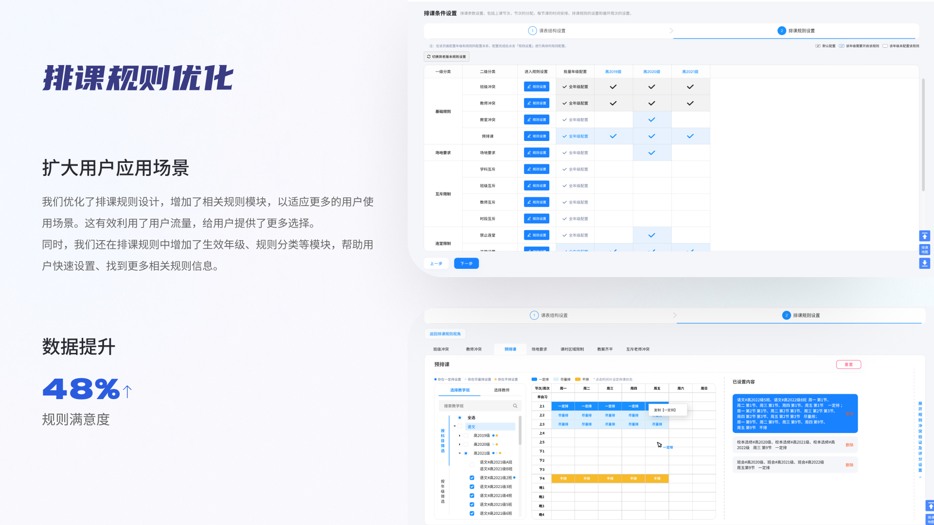
Task: Click search magnifier in 搜索教学班 box
Action: (x=515, y=406)
